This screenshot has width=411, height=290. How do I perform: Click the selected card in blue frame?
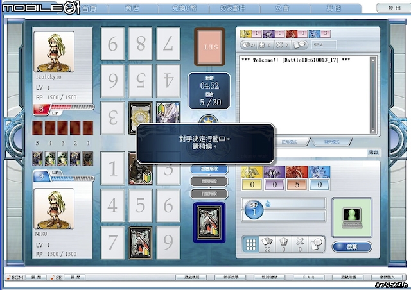pyautogui.click(x=209, y=223)
